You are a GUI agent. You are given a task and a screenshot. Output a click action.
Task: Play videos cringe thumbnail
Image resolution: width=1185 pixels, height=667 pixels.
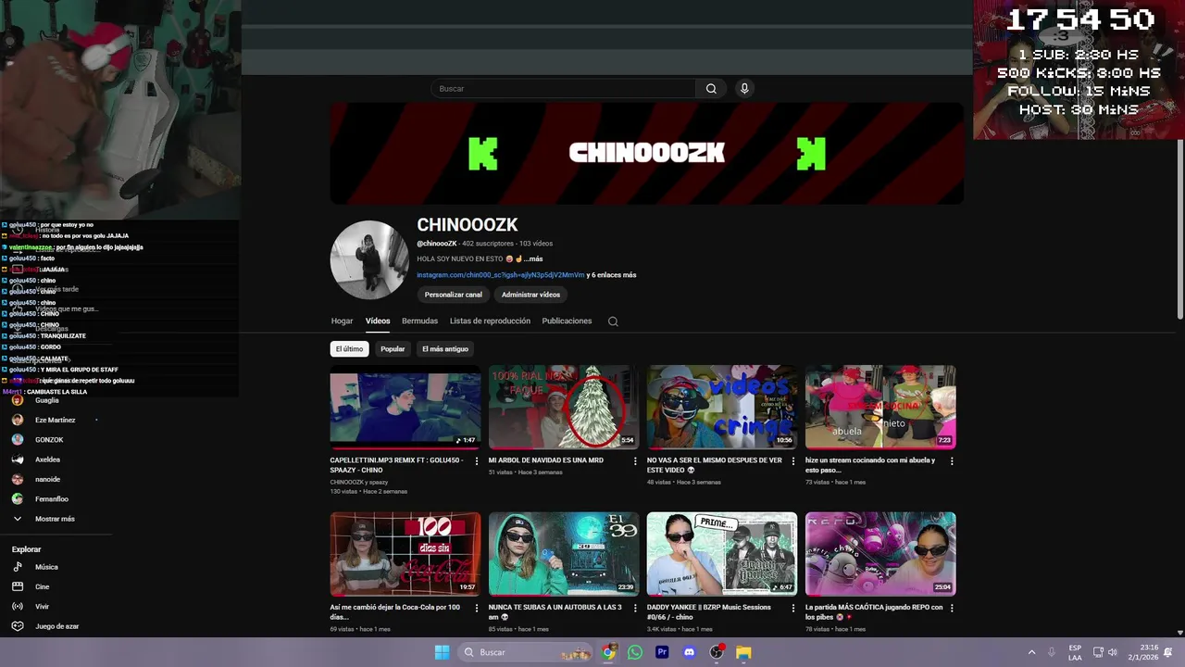click(x=722, y=408)
